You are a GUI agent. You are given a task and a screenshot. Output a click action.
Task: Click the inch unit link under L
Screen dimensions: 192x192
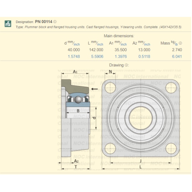pyautogui.click(x=100, y=45)
